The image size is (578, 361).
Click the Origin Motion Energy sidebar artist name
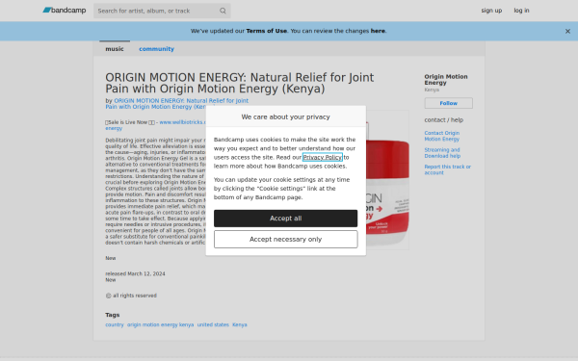pyautogui.click(x=446, y=80)
